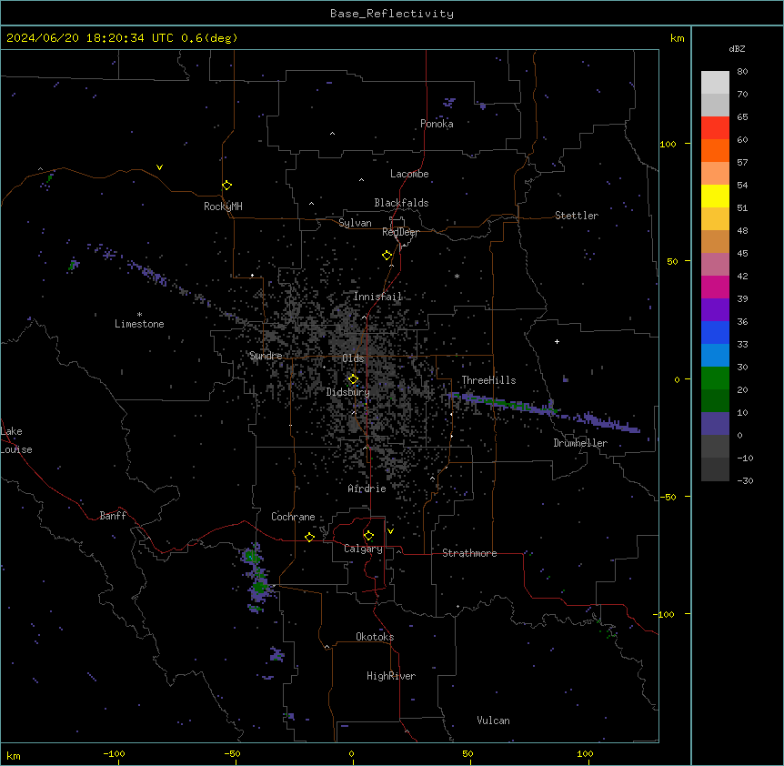Pick the green legend swatch between 30 and 20

pos(715,378)
